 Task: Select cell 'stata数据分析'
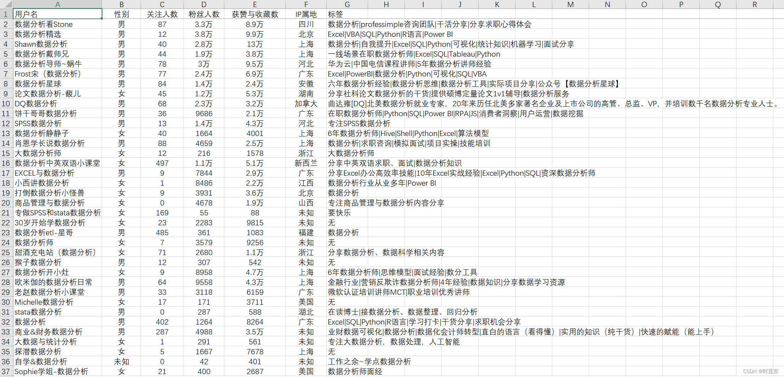pyautogui.click(x=57, y=312)
